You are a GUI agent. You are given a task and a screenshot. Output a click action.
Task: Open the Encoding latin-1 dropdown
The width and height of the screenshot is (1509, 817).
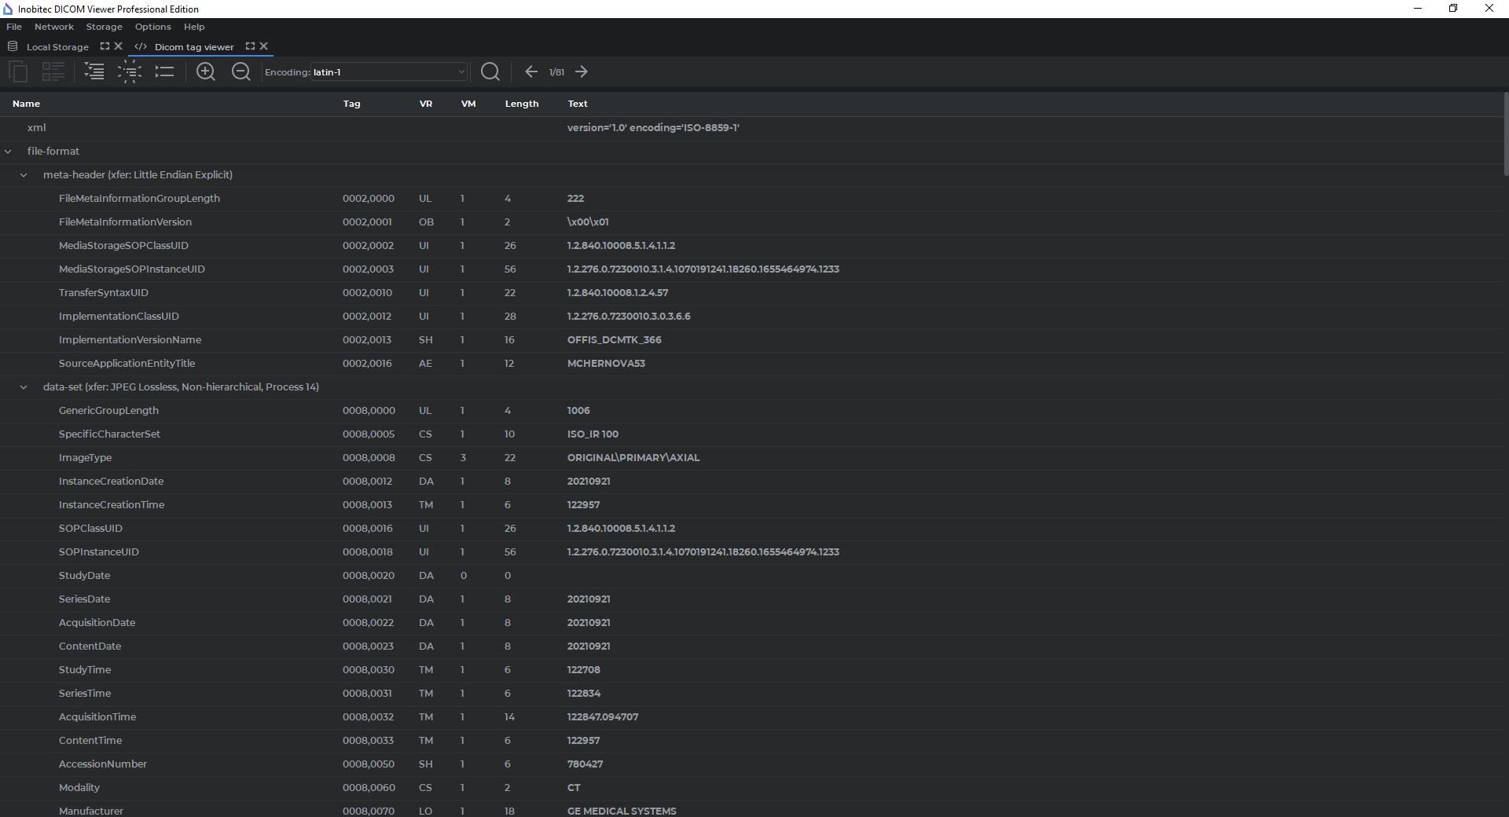[389, 71]
